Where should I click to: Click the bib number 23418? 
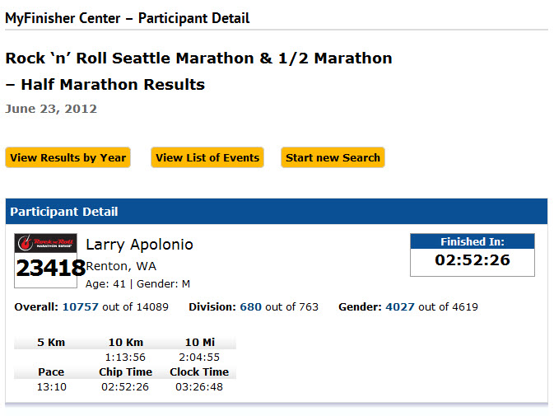(50, 268)
